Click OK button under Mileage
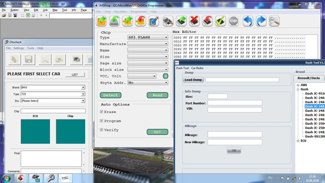The height and width of the screenshot is (183, 325). click(234, 150)
